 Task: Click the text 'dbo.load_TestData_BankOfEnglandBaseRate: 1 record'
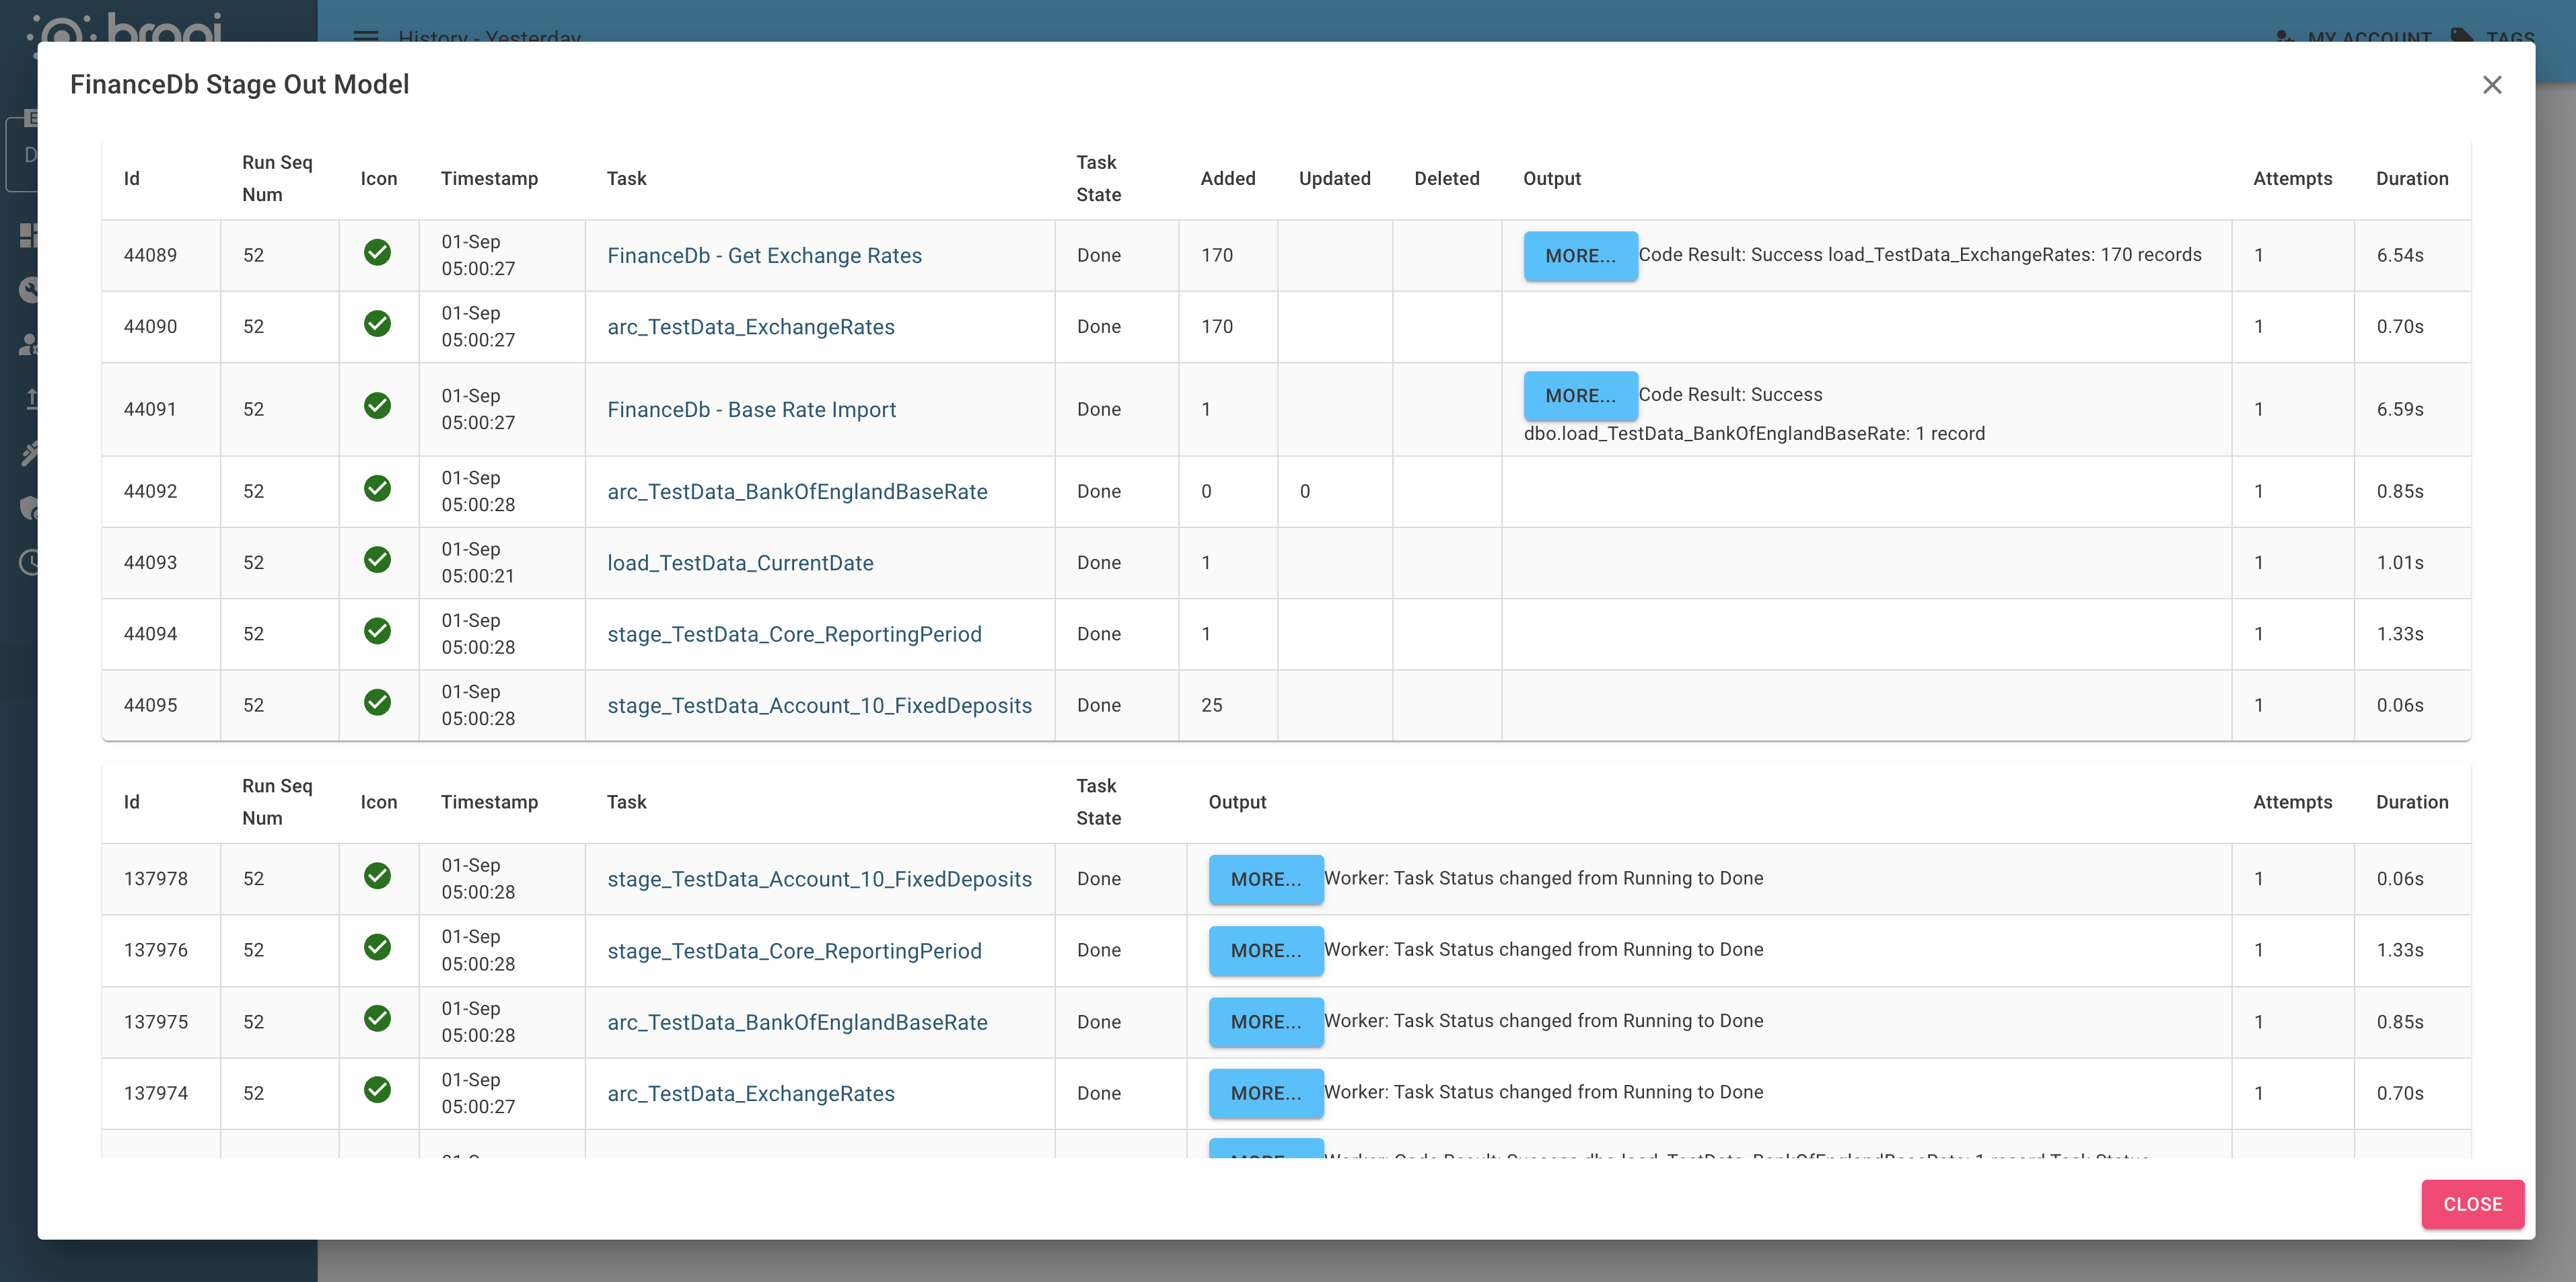1754,434
